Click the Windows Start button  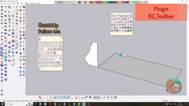pyautogui.click(x=2, y=104)
